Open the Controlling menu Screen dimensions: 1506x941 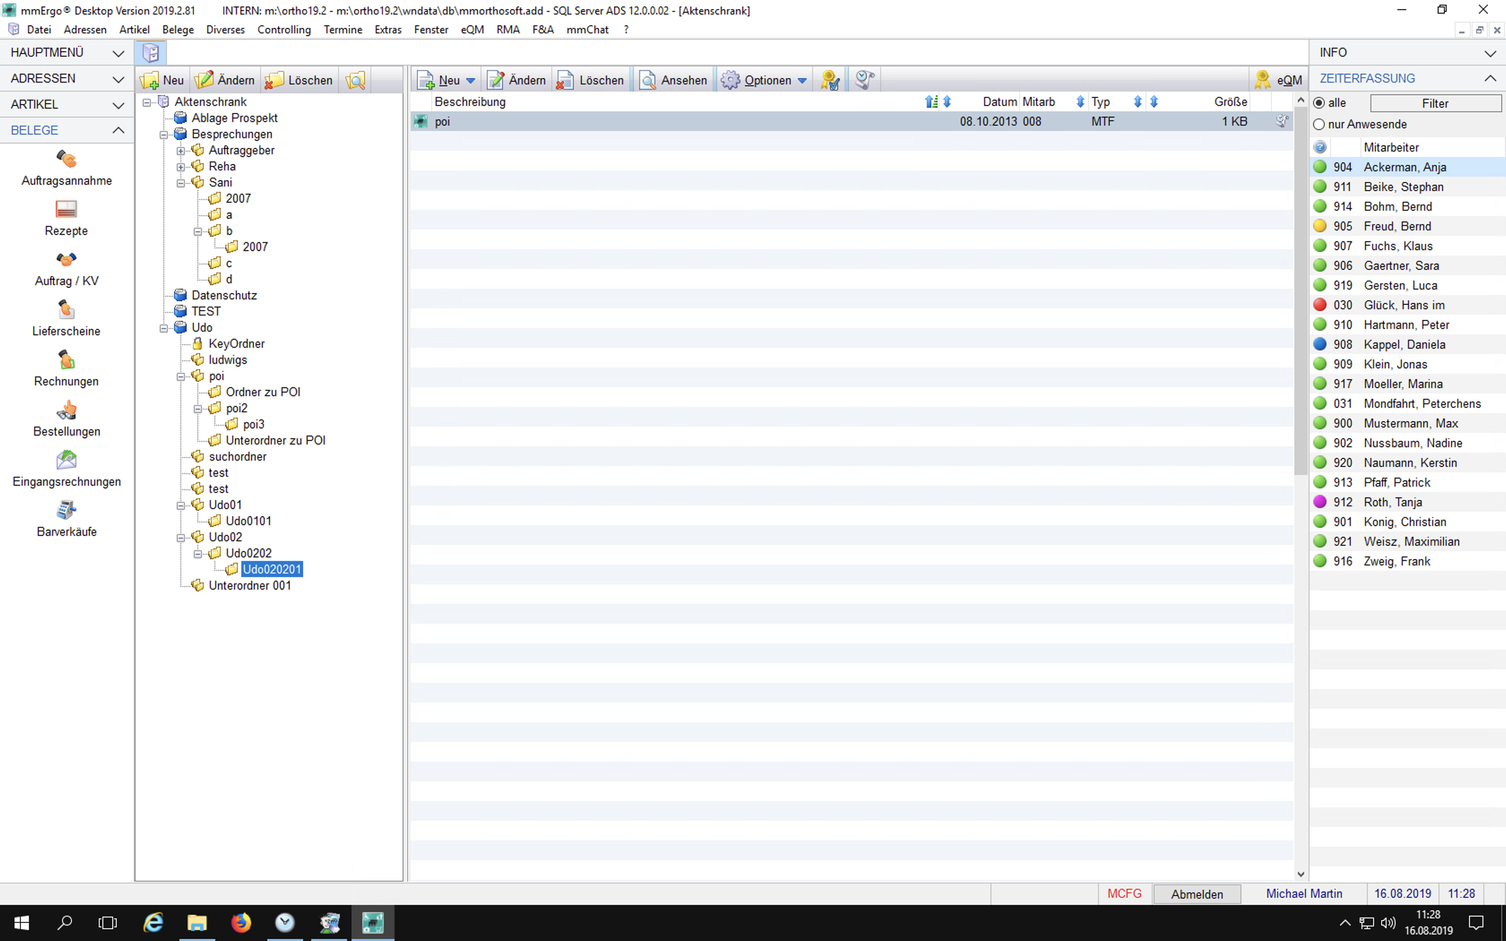point(284,30)
